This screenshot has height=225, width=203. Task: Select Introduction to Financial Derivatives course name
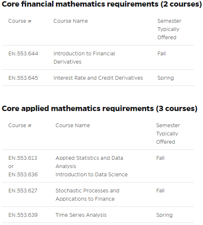pos(84,58)
